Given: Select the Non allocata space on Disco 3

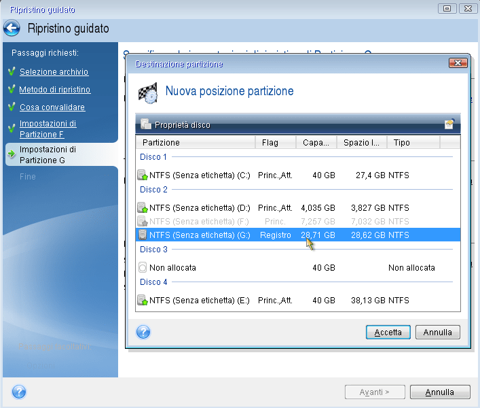Looking at the screenshot, I should point(172,268).
